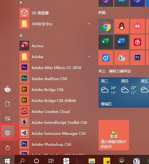Open the 强力卸载电脑中的软件 tile
The image size is (149, 164).
pyautogui.click(x=114, y=135)
